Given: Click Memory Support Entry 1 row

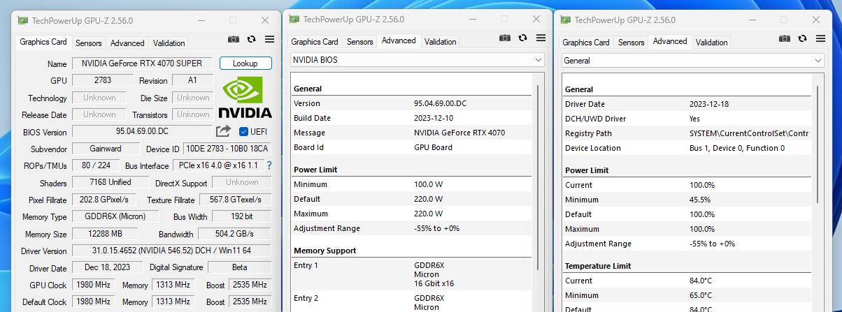Looking at the screenshot, I should pyautogui.click(x=413, y=274).
